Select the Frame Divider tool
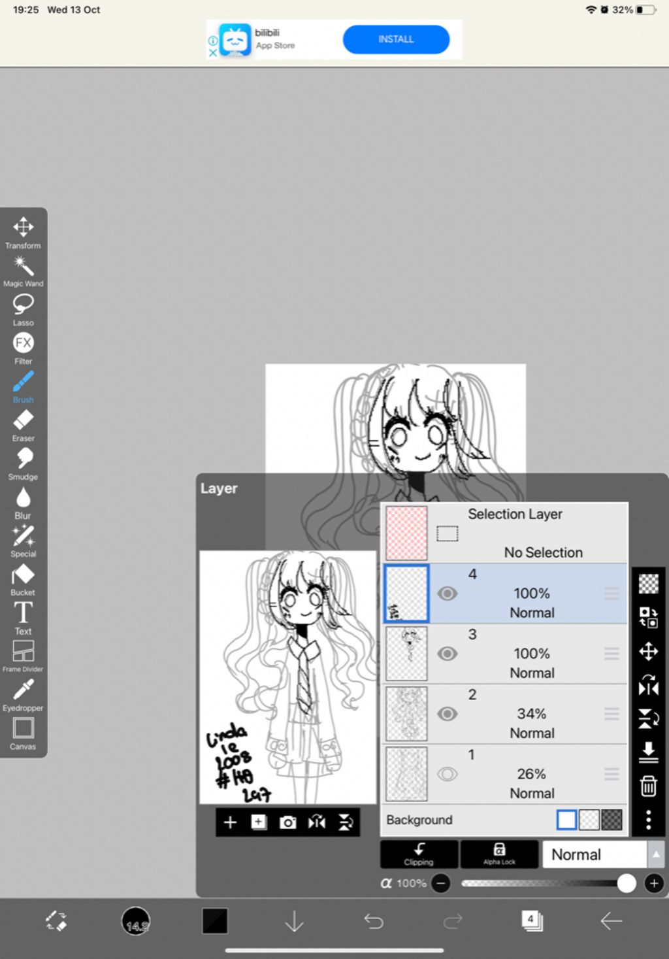The width and height of the screenshot is (669, 959). [x=23, y=656]
